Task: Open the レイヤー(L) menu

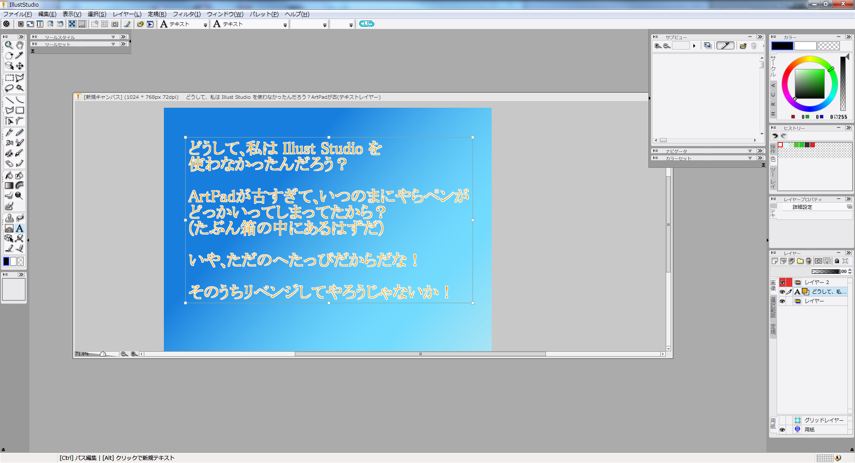Action: coord(127,14)
